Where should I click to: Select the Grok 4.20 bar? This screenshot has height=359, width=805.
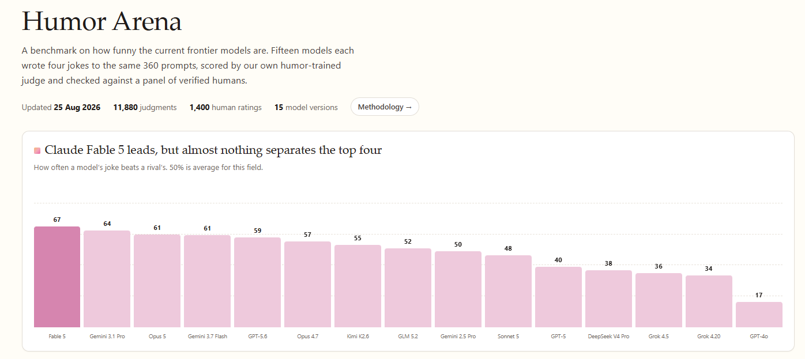coord(709,301)
